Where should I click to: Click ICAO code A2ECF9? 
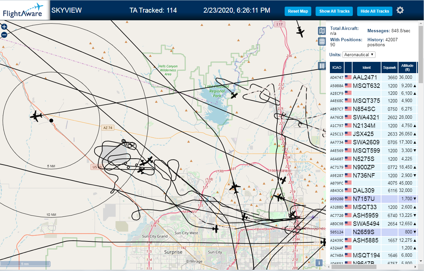click(x=337, y=93)
